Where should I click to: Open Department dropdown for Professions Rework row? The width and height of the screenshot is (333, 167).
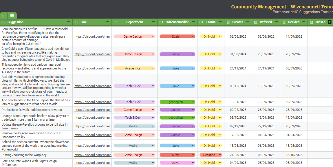134,110
